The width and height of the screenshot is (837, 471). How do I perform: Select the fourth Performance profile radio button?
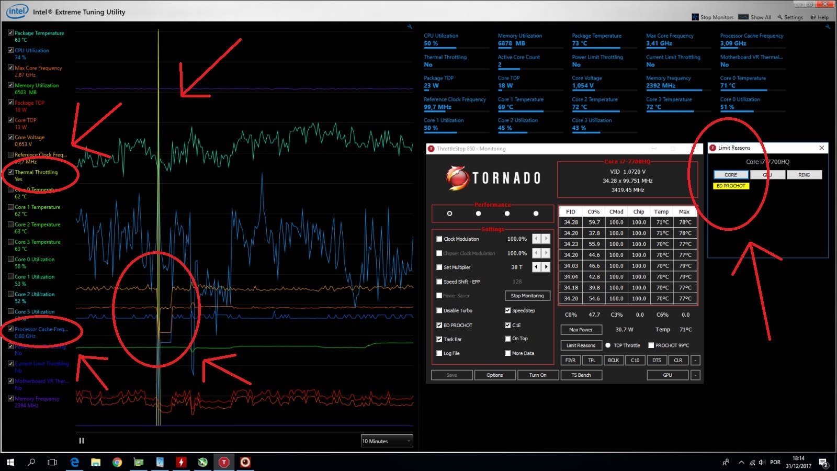coord(536,214)
